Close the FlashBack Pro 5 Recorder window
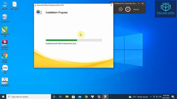Image resolution: width=177 pixels, height=99 pixels. point(143,4)
